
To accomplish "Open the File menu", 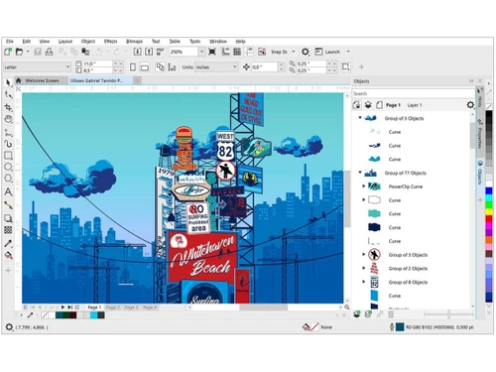I will 10,42.
